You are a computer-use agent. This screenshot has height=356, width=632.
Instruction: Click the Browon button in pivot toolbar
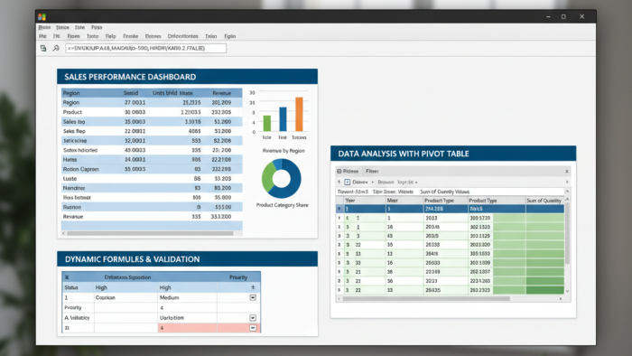point(386,183)
